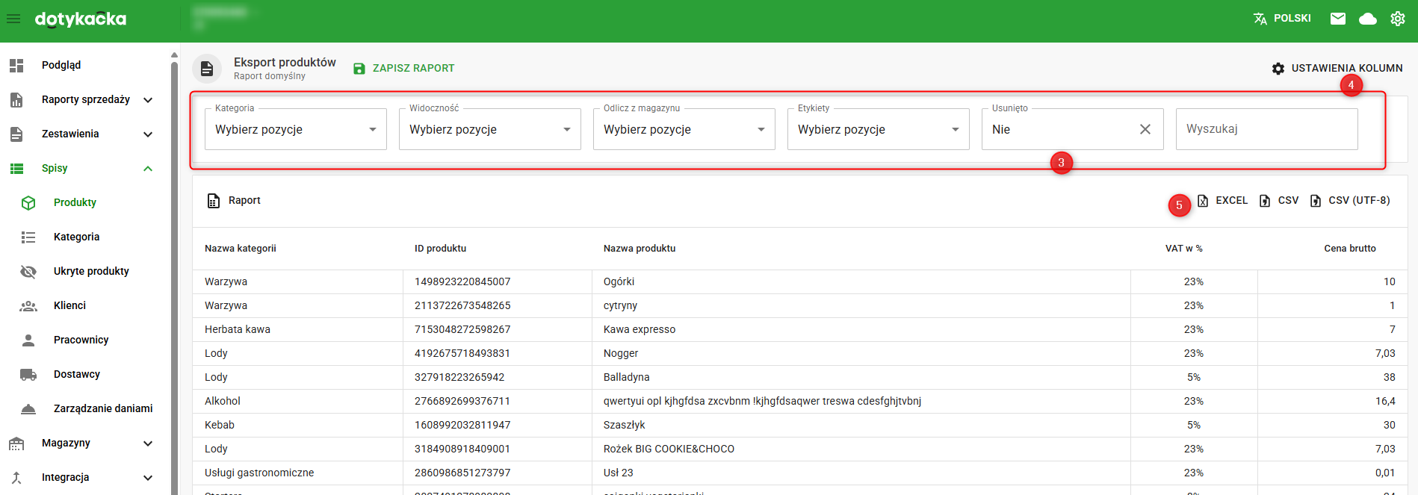
Task: Open Klienci list in sidebar
Action: tap(69, 305)
